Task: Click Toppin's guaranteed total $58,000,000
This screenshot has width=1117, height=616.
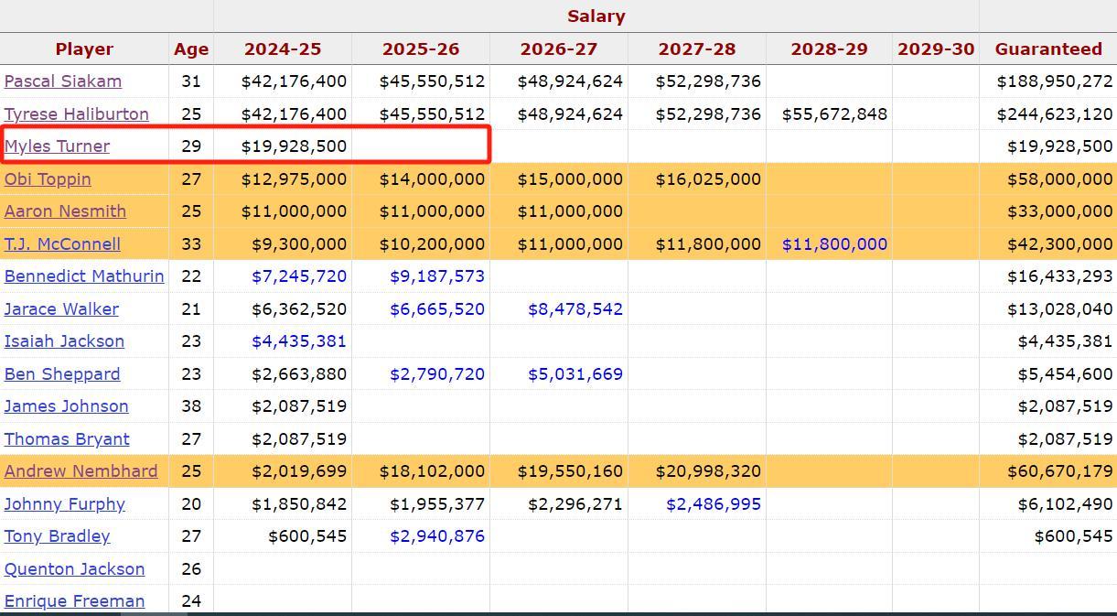Action: (x=1060, y=179)
